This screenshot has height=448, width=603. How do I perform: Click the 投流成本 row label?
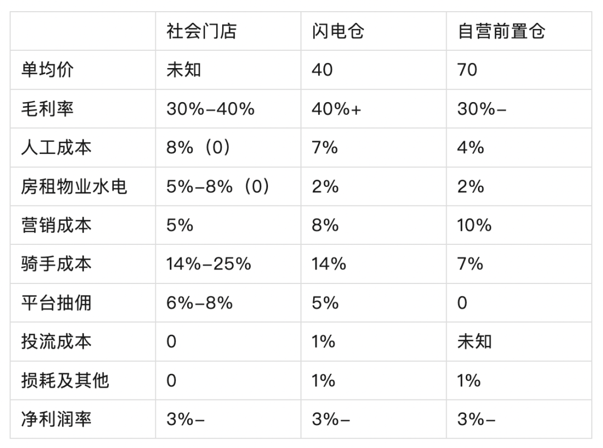point(56,341)
